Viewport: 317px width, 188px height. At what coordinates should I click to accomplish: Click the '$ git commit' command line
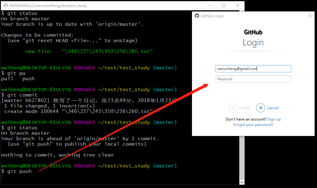tap(19, 95)
